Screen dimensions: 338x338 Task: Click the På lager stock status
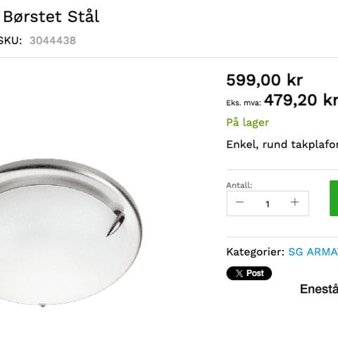click(x=248, y=123)
